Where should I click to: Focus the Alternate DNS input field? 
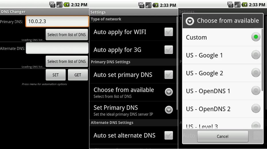57,48
